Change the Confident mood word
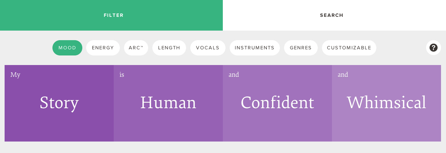This screenshot has height=153, width=446. [277, 103]
